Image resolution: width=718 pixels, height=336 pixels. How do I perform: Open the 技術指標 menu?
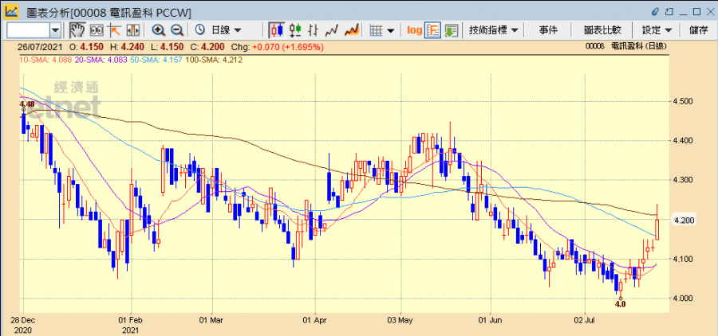coord(493,29)
